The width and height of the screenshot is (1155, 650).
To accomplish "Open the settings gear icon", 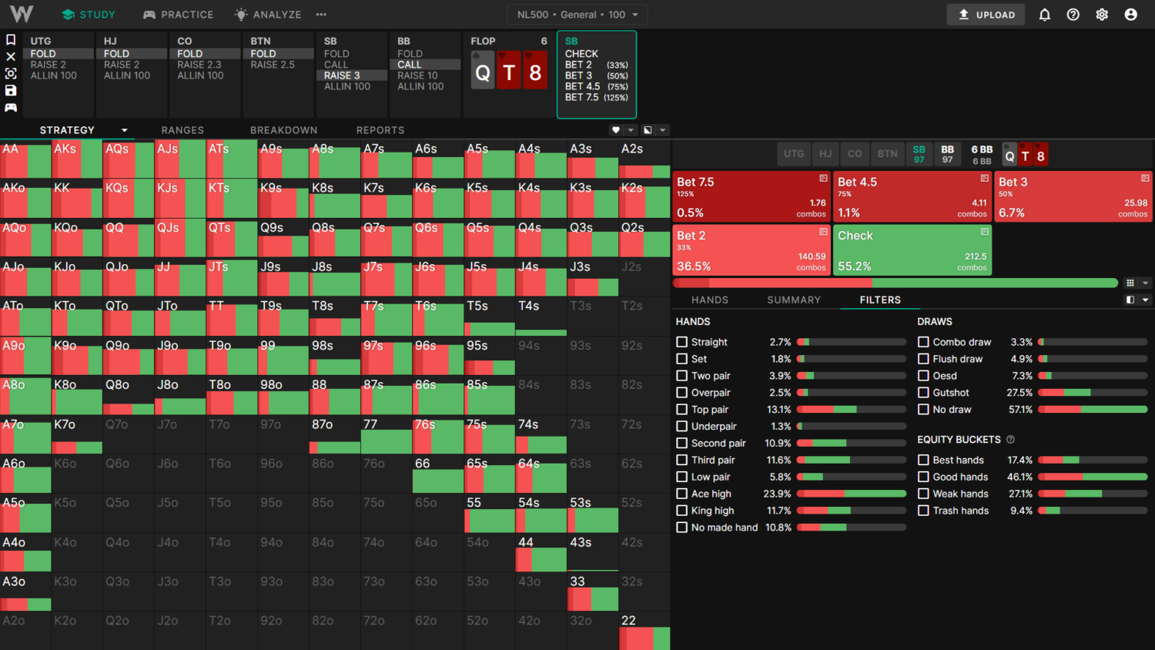I will tap(1102, 15).
